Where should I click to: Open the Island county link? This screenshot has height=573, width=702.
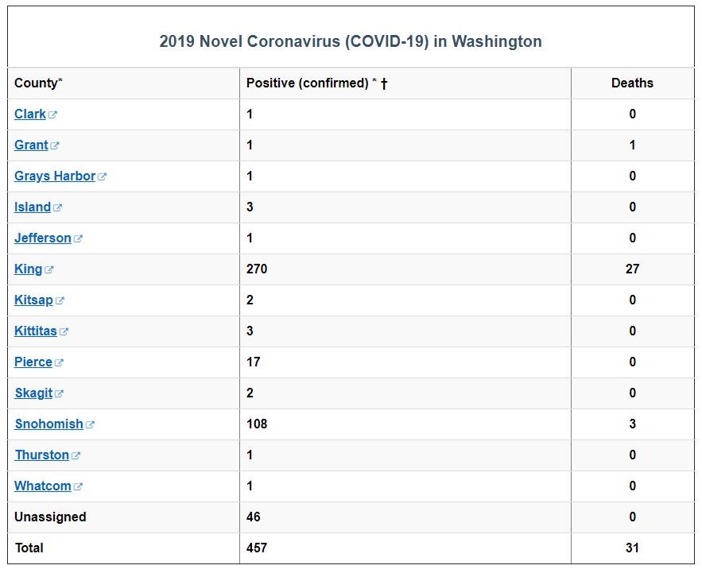(x=32, y=207)
